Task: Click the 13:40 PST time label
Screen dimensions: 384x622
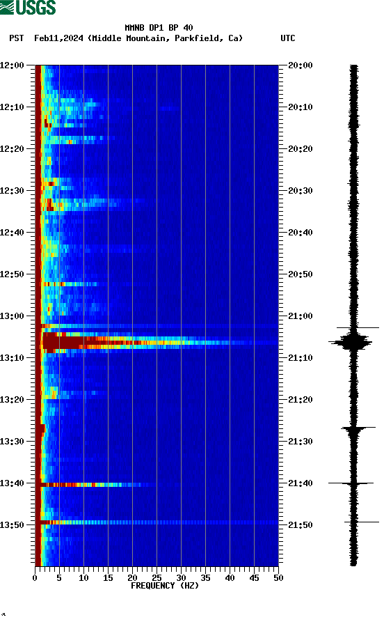Action: pos(12,483)
